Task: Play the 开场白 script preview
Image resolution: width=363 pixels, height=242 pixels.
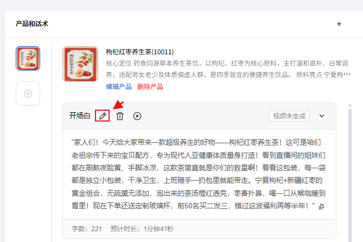Action: tap(137, 116)
